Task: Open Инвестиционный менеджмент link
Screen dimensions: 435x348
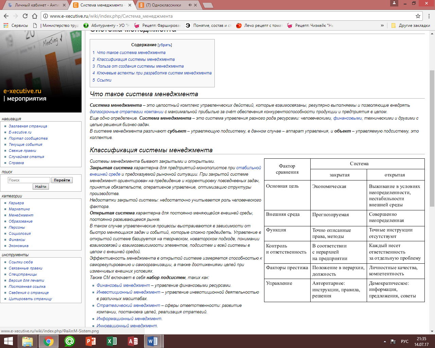Action: (128, 292)
